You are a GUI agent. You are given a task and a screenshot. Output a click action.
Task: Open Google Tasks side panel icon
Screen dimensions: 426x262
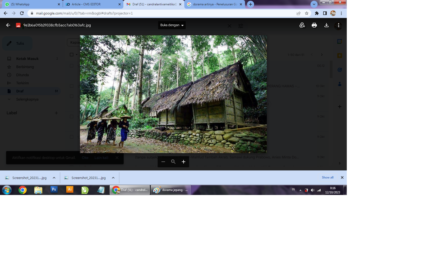coord(339,70)
